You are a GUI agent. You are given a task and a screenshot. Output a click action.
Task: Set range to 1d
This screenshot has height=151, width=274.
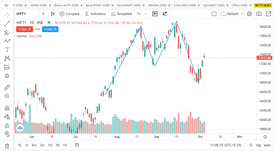point(65,145)
